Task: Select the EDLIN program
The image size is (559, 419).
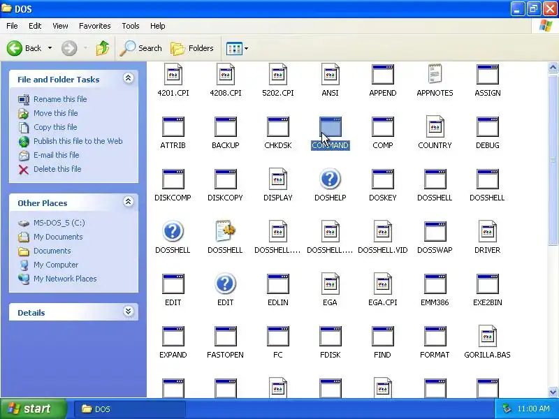Action: tap(277, 284)
